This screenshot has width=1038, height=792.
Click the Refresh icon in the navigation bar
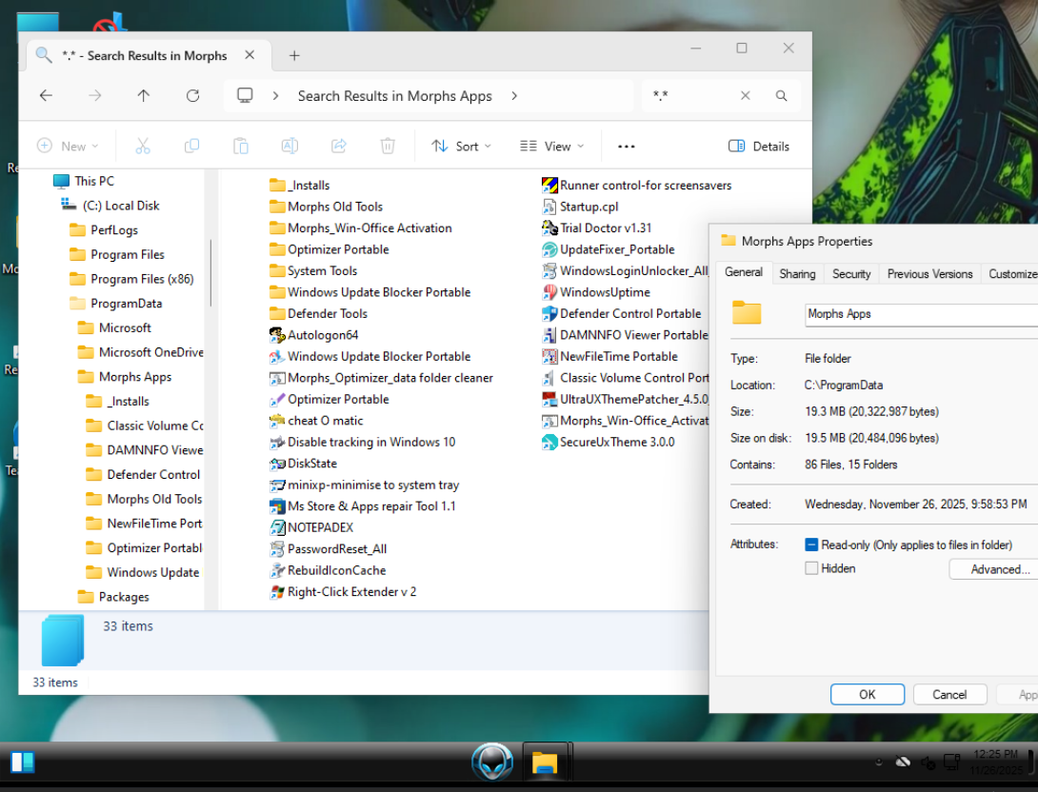click(192, 95)
